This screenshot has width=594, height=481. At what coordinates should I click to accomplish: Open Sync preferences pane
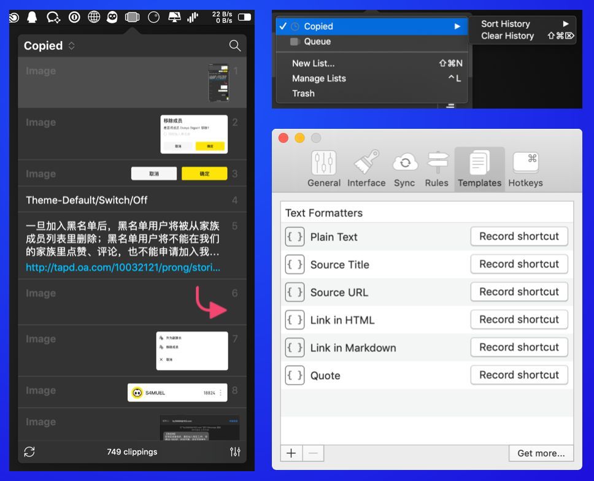coord(404,169)
